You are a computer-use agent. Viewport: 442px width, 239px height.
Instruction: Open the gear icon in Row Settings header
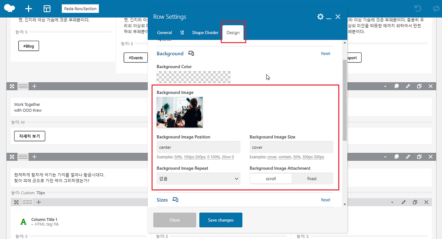[x=320, y=17]
